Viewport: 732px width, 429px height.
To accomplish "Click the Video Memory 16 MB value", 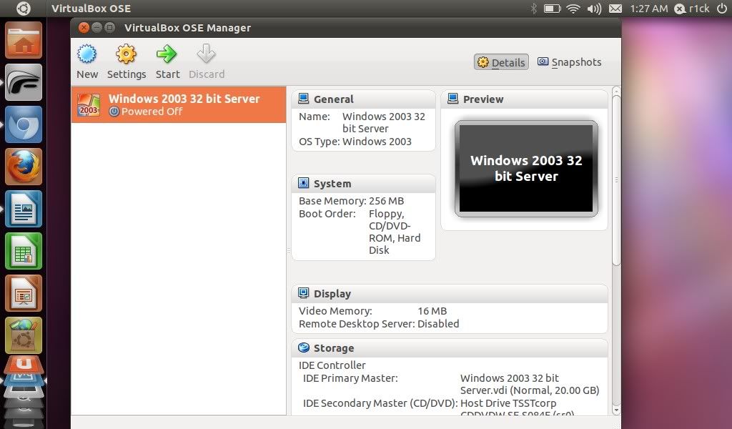I will pyautogui.click(x=432, y=311).
